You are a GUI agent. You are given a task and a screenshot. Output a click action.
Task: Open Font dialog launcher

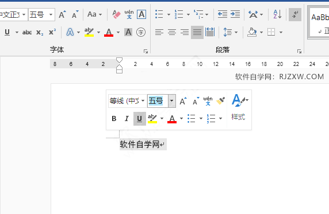point(146,51)
